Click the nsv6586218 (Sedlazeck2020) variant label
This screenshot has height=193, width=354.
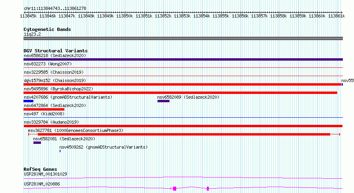click(x=55, y=55)
